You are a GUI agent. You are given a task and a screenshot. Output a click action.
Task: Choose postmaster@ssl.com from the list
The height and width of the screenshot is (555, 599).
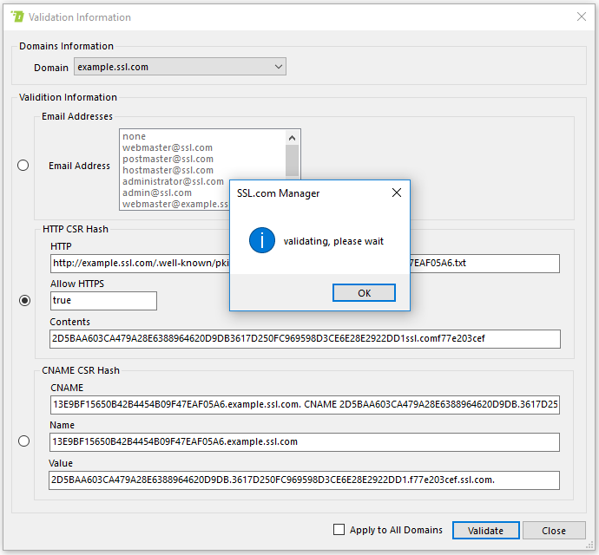coord(168,159)
